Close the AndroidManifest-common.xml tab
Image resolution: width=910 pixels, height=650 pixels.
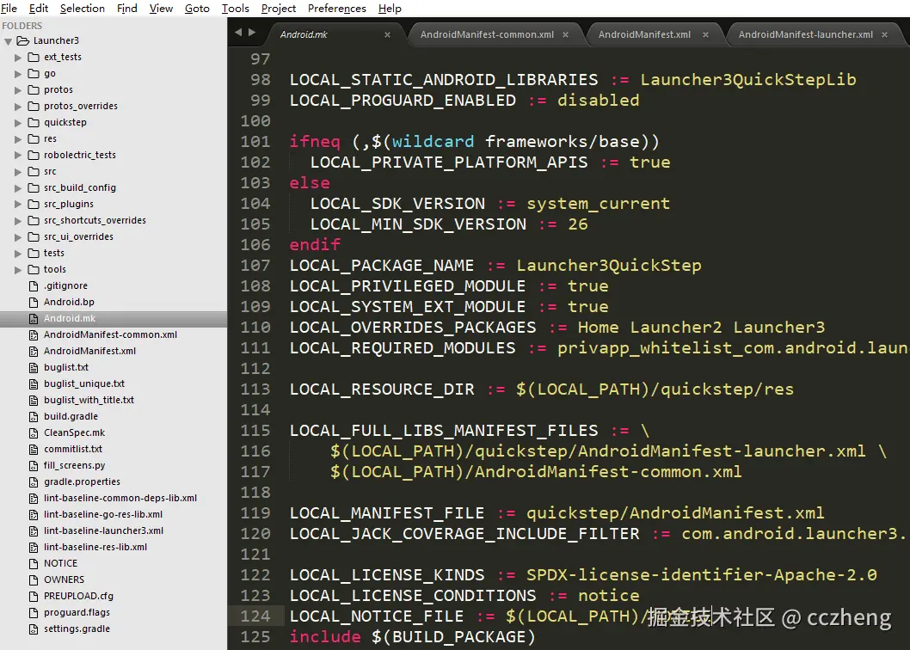coord(565,34)
